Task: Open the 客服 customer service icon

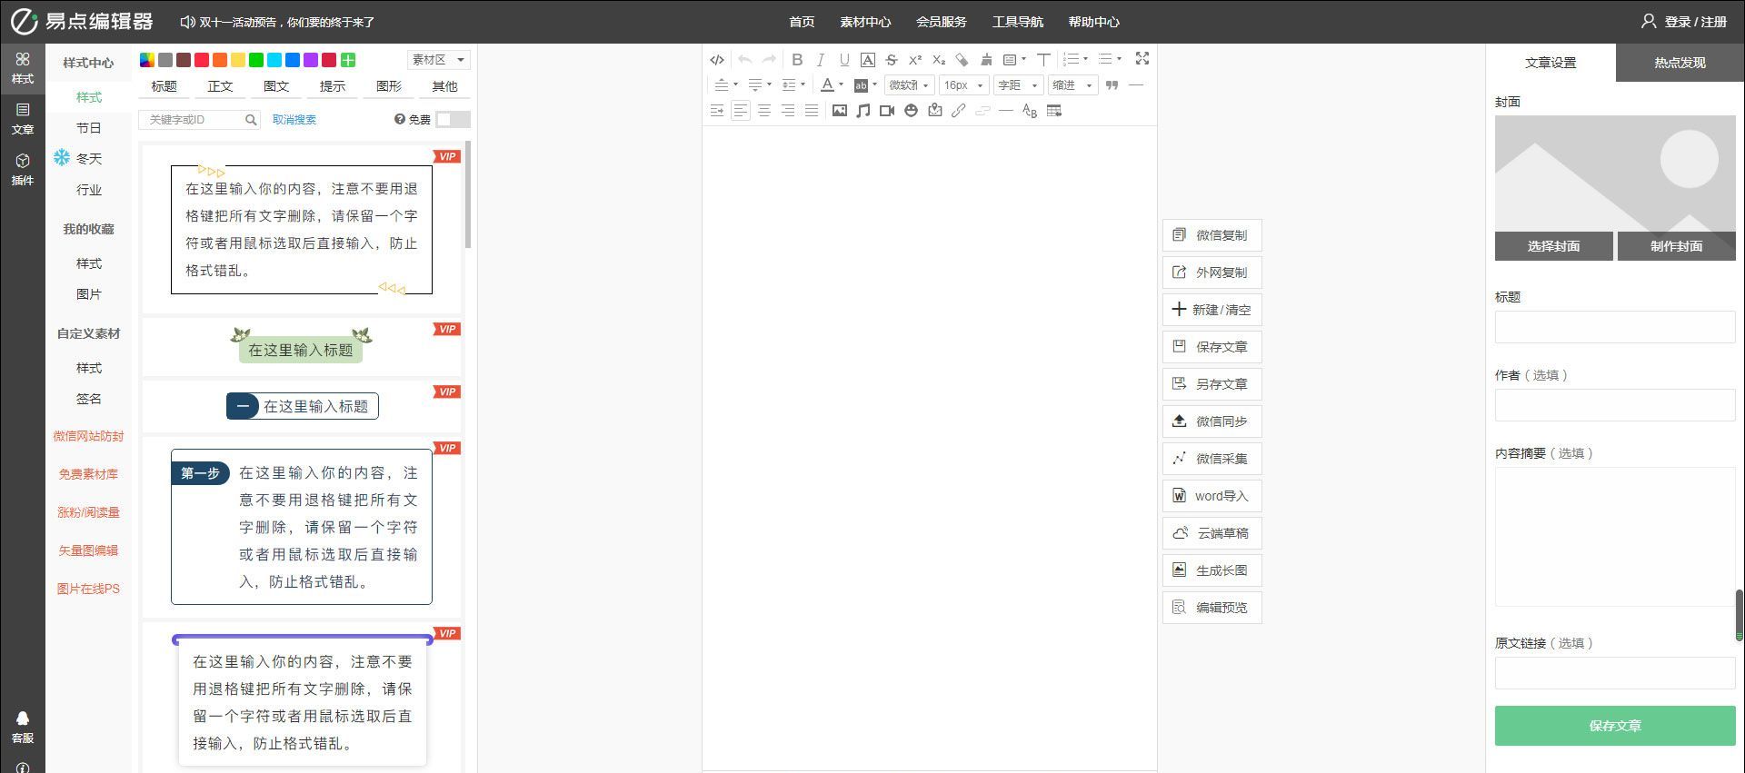Action: click(23, 727)
